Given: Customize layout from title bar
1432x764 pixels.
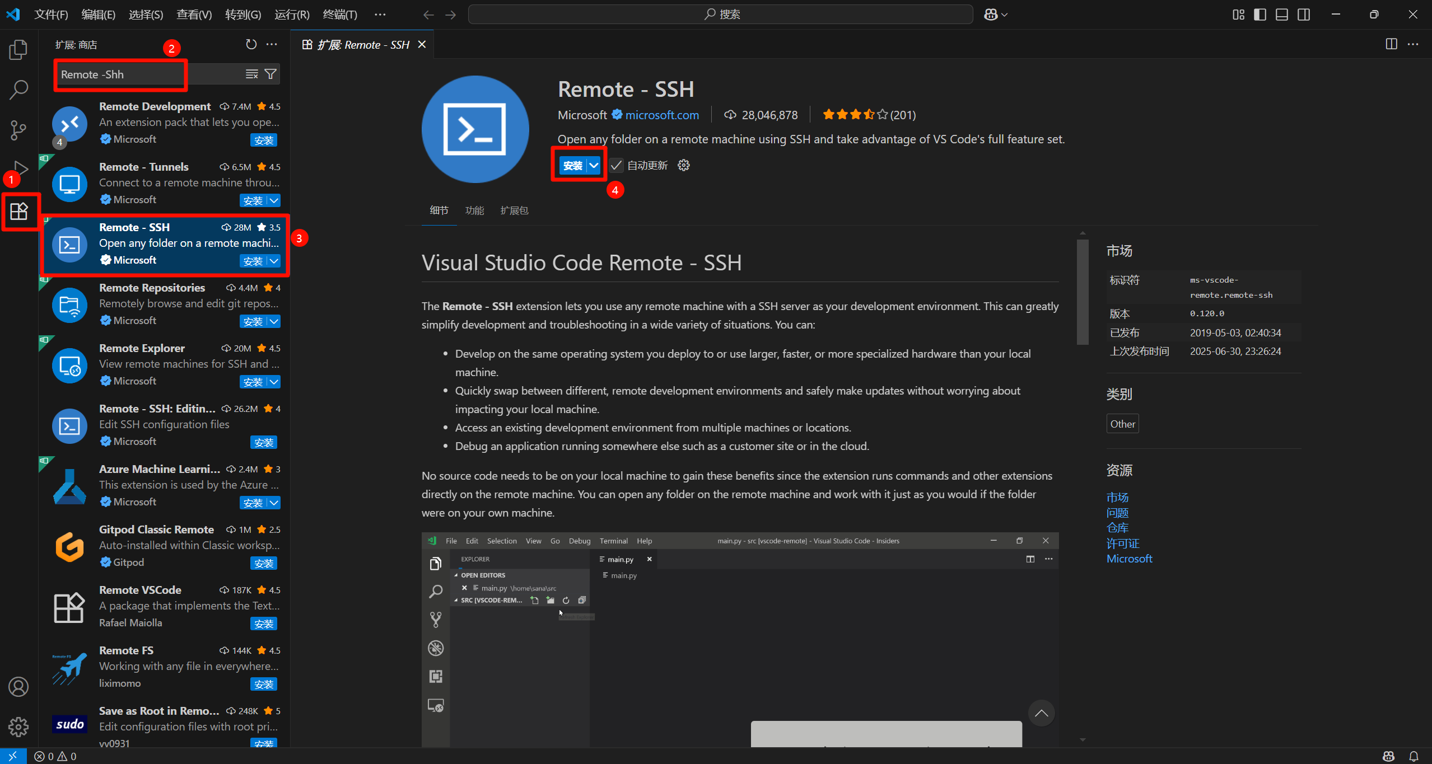Looking at the screenshot, I should coord(1238,15).
